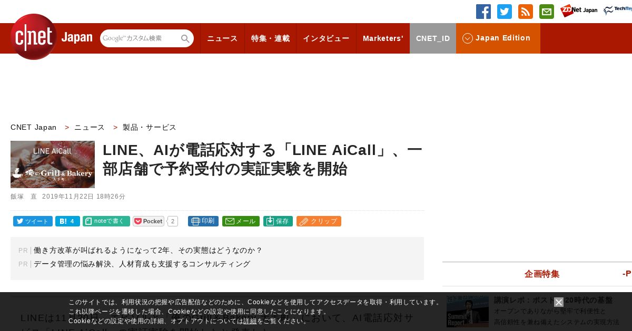Open the Twitter icon in header
This screenshot has width=632, height=331.
[x=505, y=12]
